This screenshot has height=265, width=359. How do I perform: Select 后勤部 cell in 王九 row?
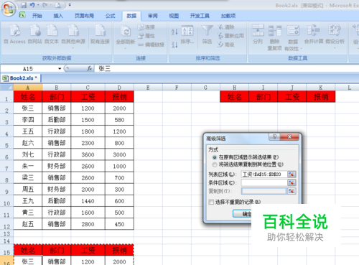(57, 201)
